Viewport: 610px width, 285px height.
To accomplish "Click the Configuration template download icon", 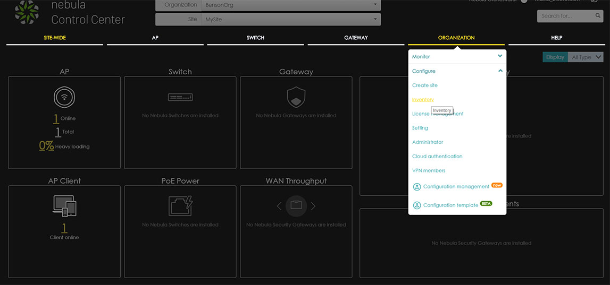I will click(416, 205).
